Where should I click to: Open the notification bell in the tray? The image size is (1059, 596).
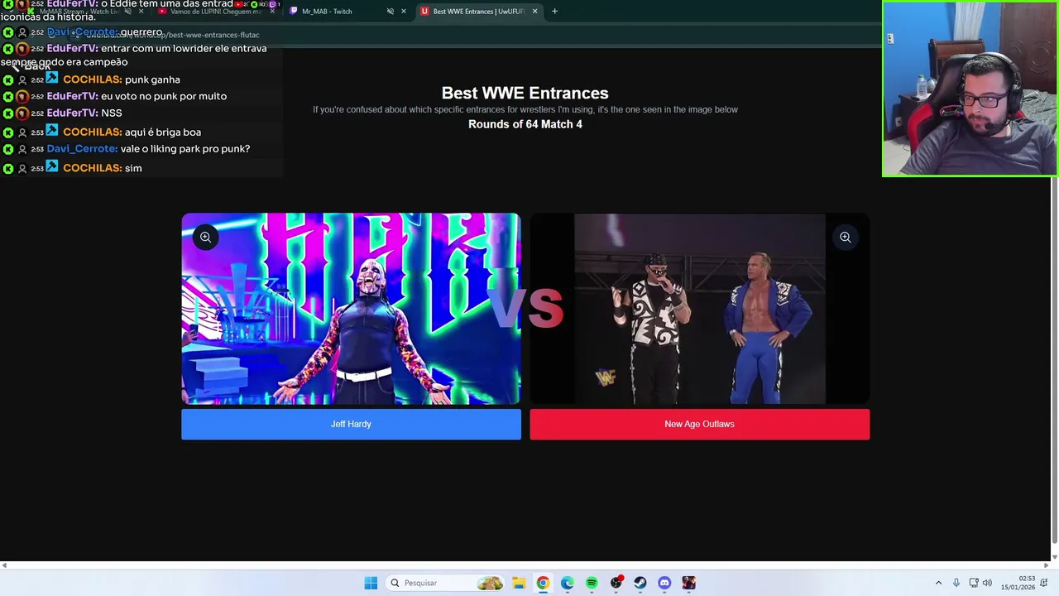coord(1045,583)
